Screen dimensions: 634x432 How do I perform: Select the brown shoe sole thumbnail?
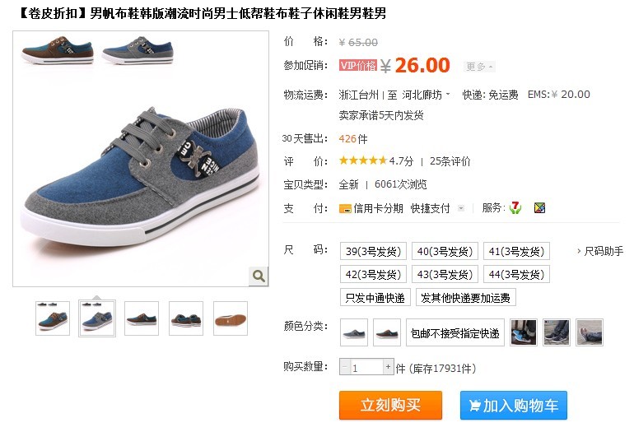point(231,318)
